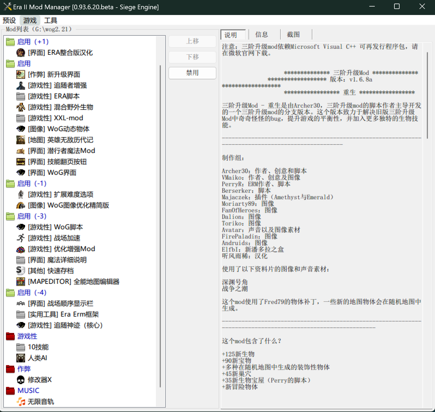This screenshot has width=435, height=412.
Task: Click the description panel scrollbar
Action: 427,95
